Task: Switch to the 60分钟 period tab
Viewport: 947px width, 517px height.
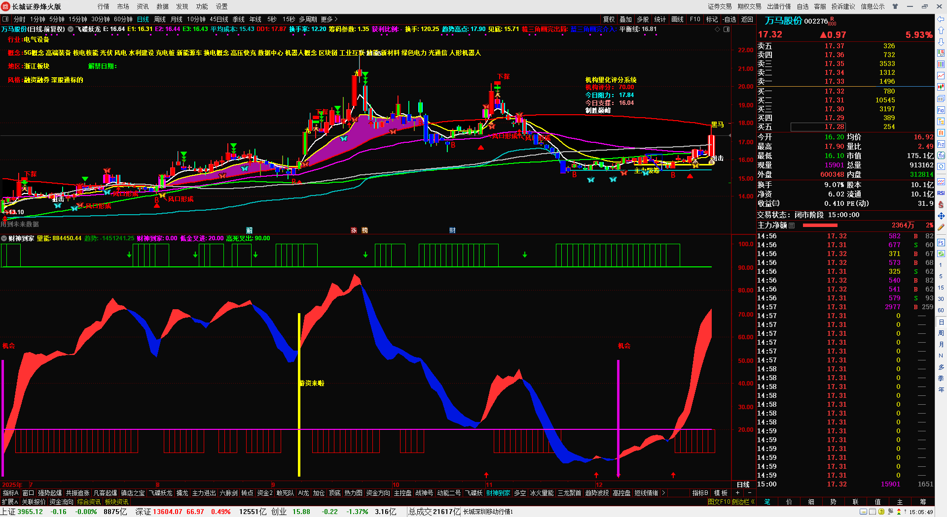Action: [x=123, y=19]
